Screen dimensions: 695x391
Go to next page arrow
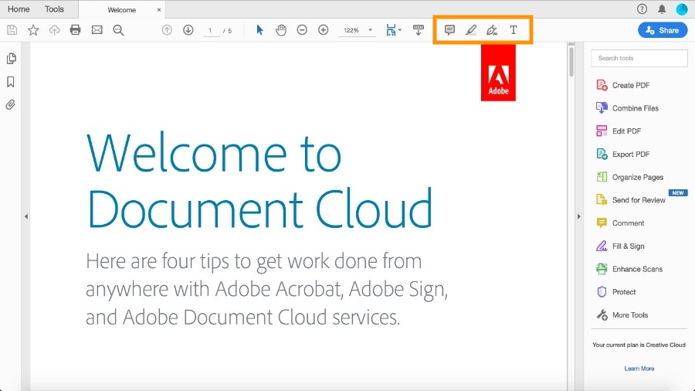188,30
